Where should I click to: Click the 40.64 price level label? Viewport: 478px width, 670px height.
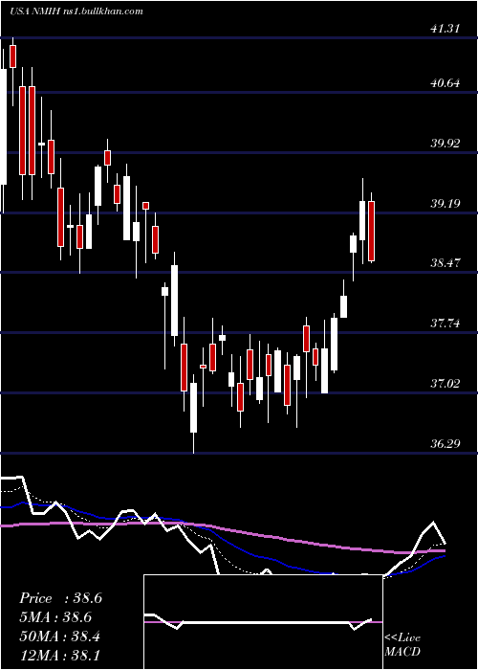(x=445, y=83)
